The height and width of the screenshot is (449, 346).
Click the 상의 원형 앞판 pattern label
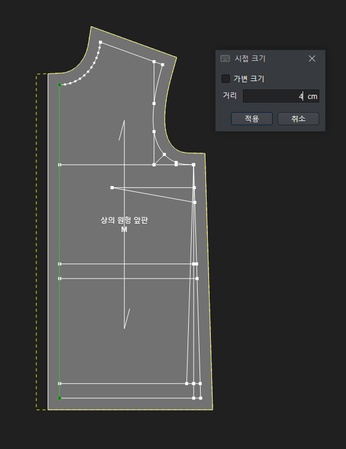[x=124, y=220]
